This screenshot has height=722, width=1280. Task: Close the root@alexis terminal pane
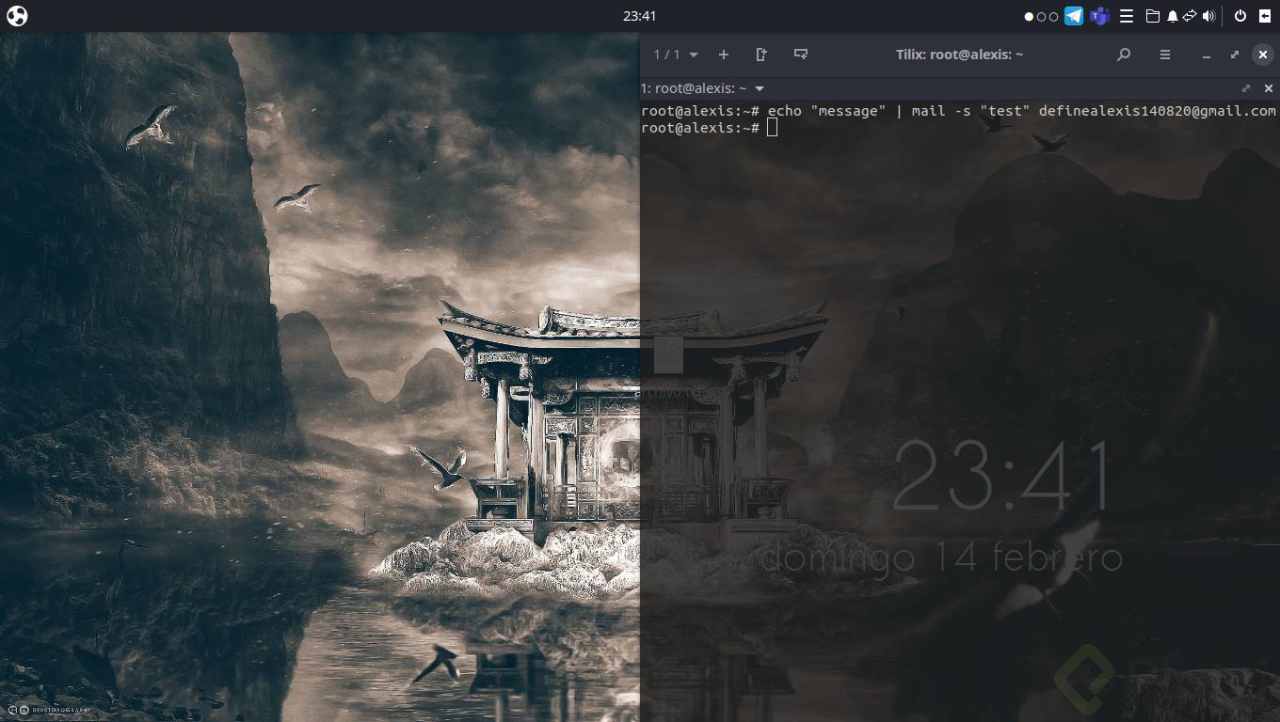(1268, 88)
